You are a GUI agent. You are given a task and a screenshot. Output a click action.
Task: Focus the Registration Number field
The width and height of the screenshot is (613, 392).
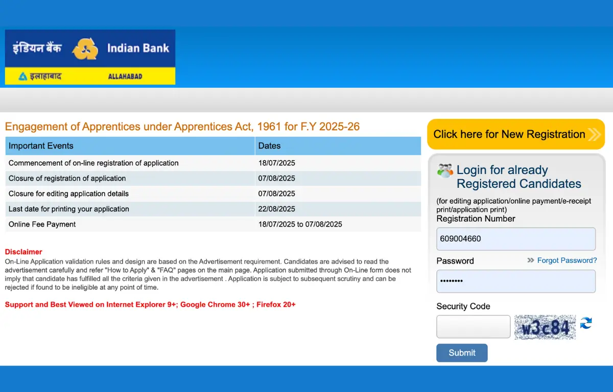click(515, 238)
